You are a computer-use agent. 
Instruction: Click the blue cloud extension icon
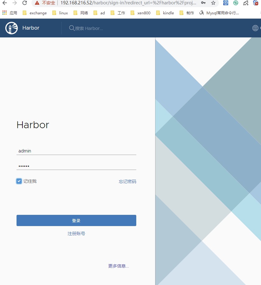tap(226, 3)
